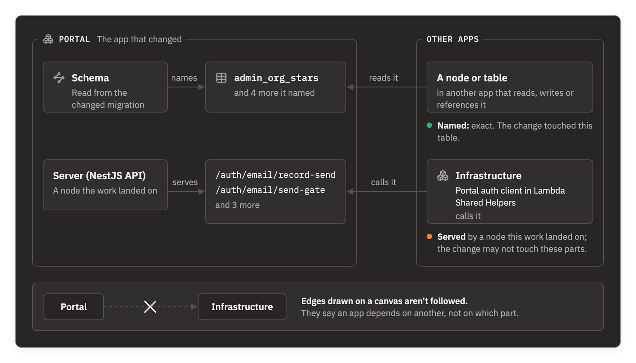The image size is (636, 363).
Task: Click the 'Named: exact' legend description
Action: (515, 132)
